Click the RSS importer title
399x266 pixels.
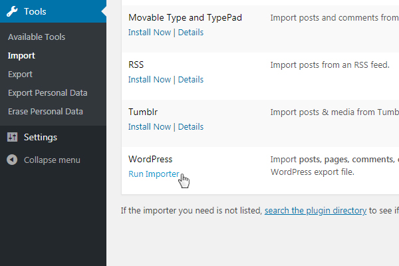click(136, 65)
